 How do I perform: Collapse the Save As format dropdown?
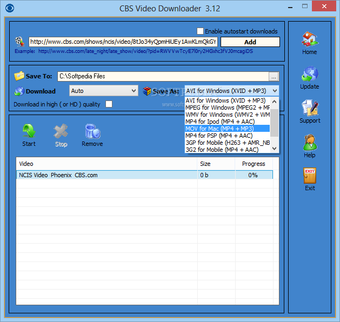click(275, 91)
